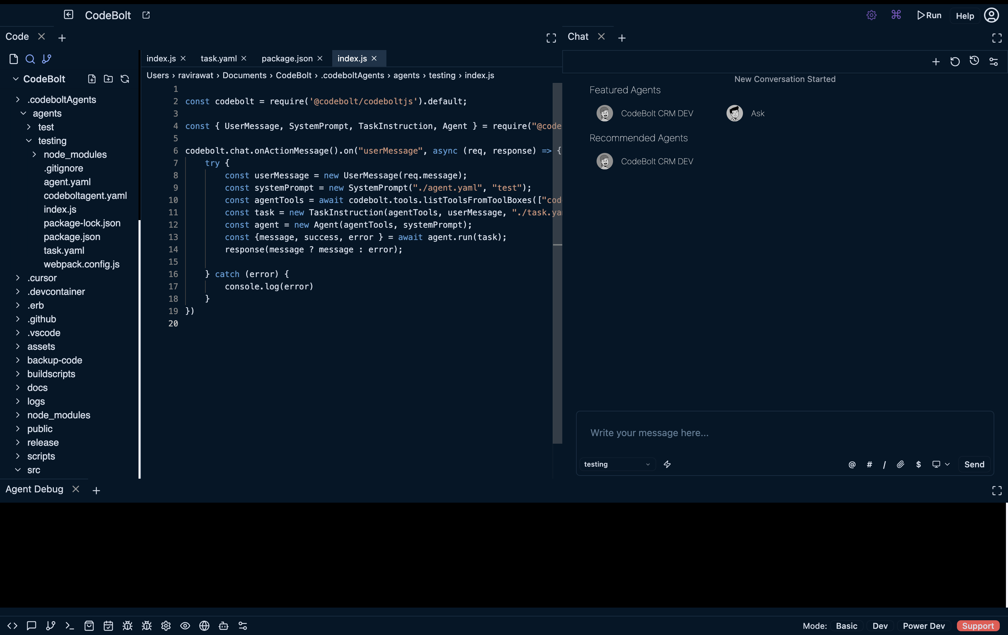Switch mode to Dev
Image resolution: width=1008 pixels, height=635 pixels.
pos(880,626)
